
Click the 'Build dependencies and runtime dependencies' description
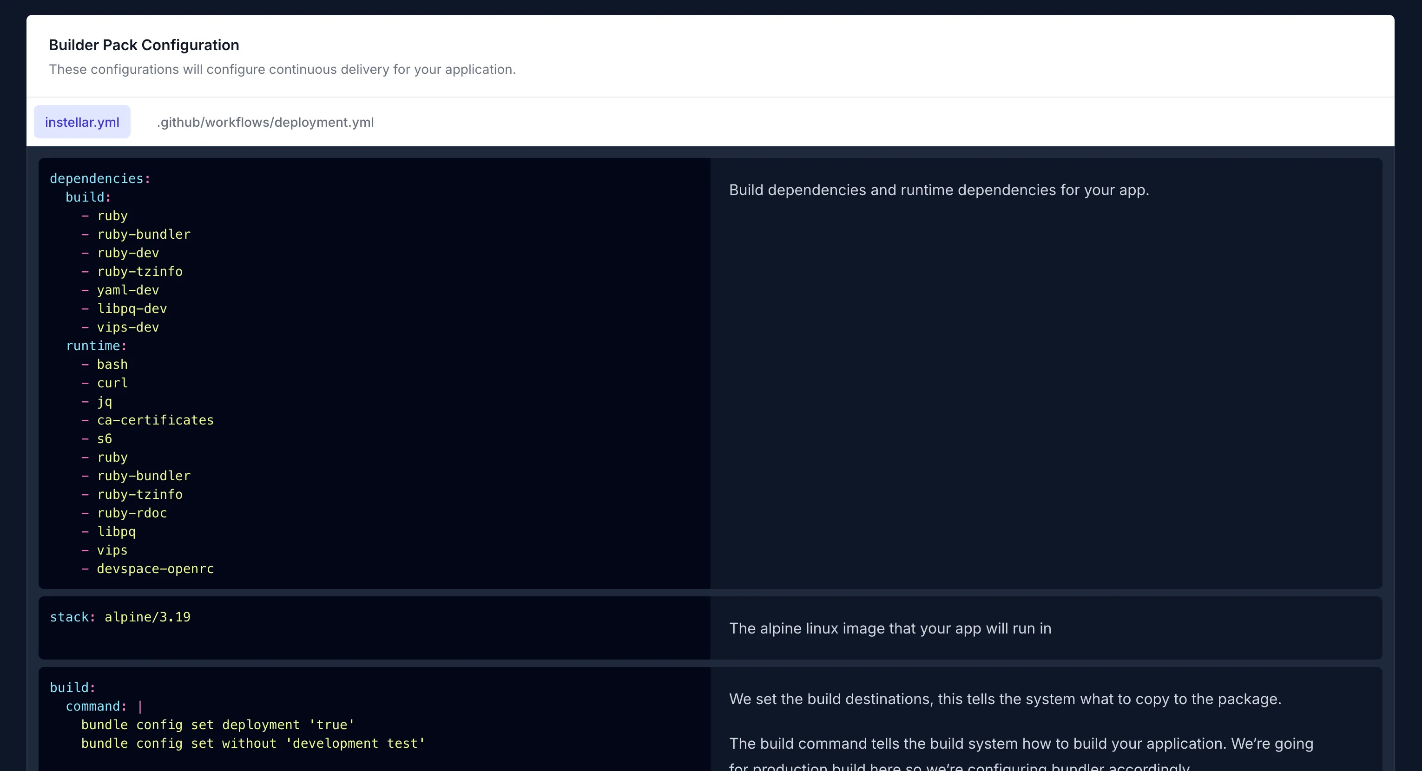(x=939, y=190)
